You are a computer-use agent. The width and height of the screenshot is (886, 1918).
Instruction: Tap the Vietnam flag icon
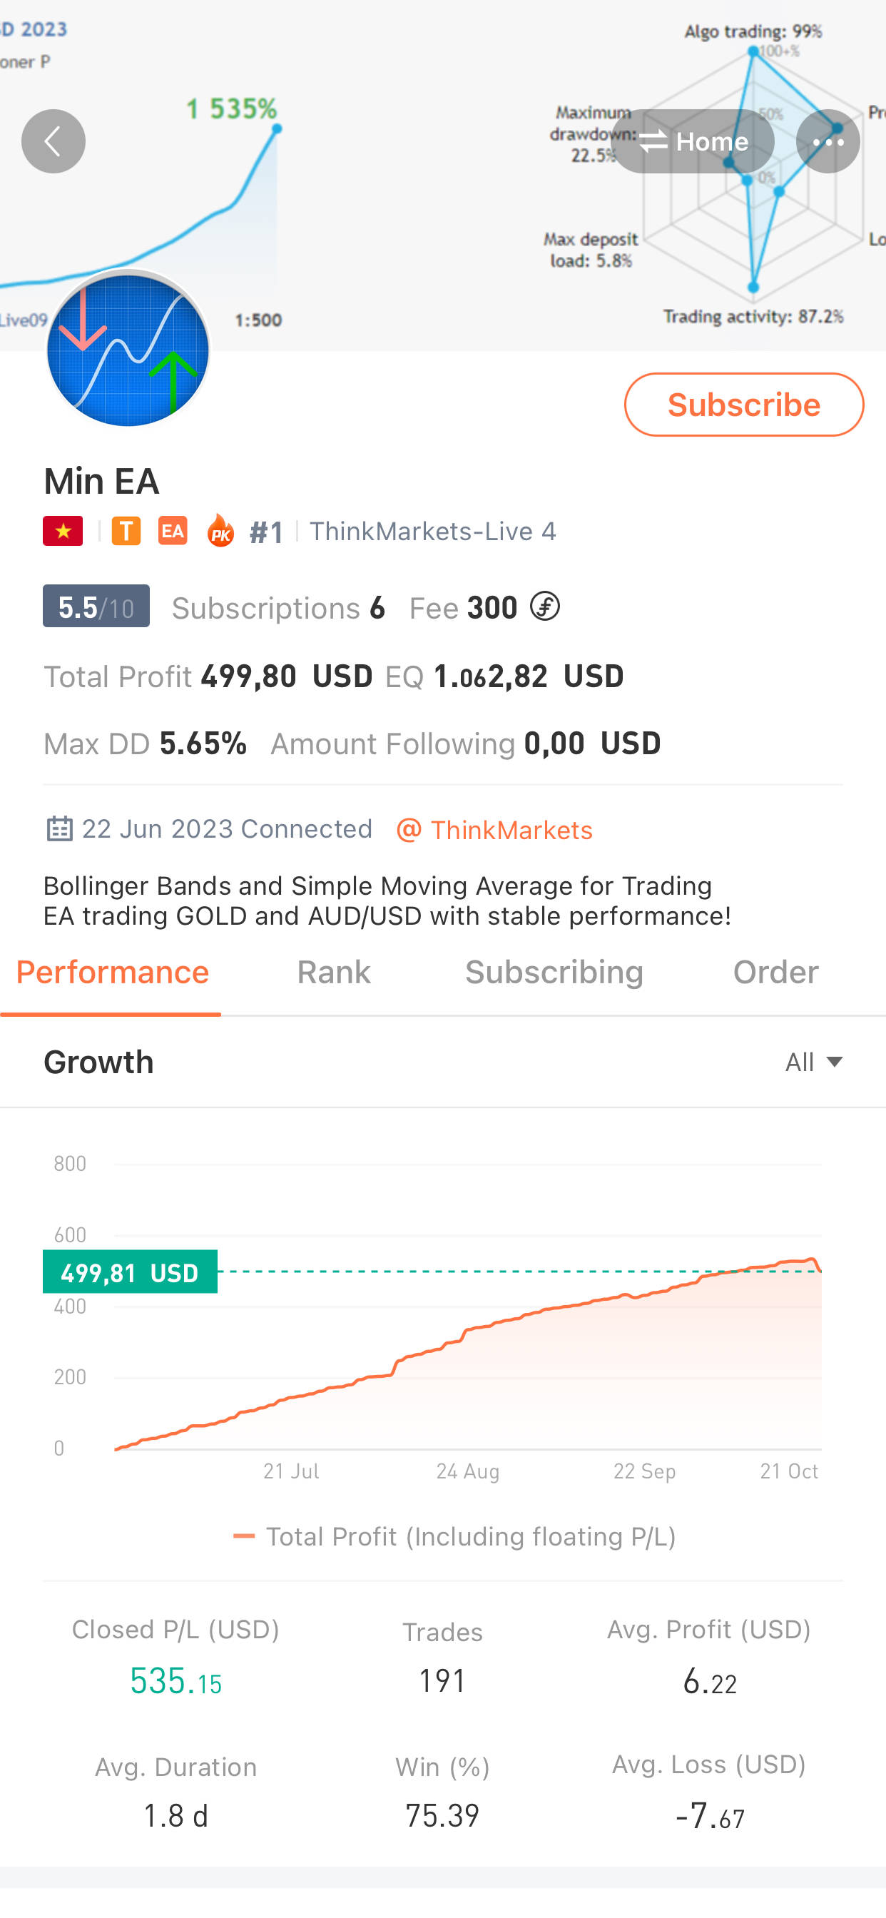[x=63, y=531]
